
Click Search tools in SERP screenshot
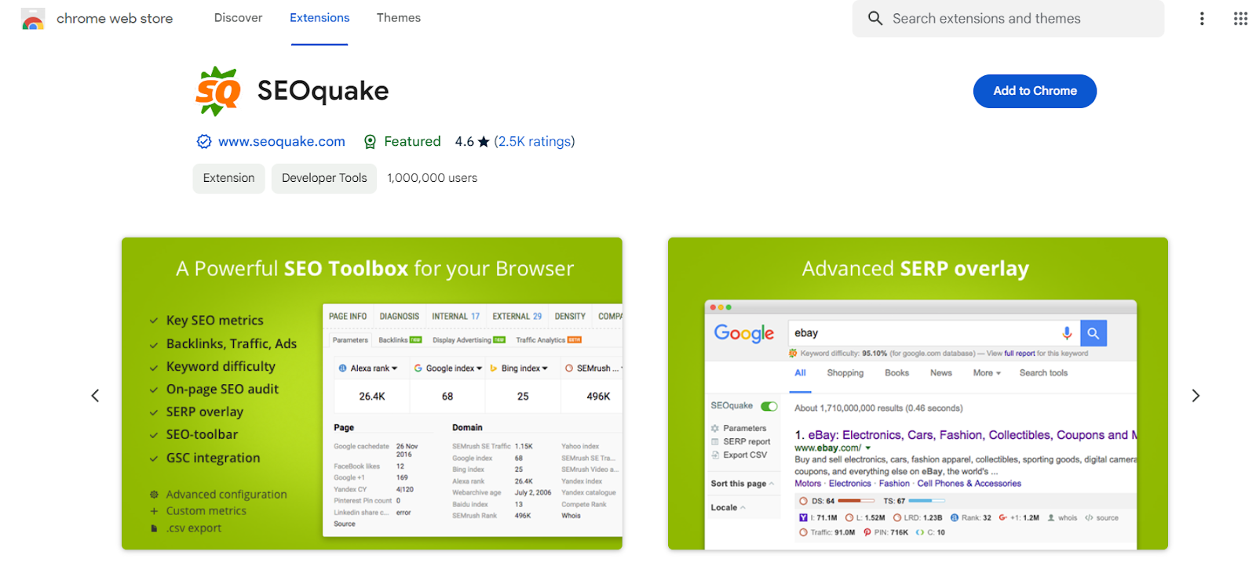tap(1043, 373)
